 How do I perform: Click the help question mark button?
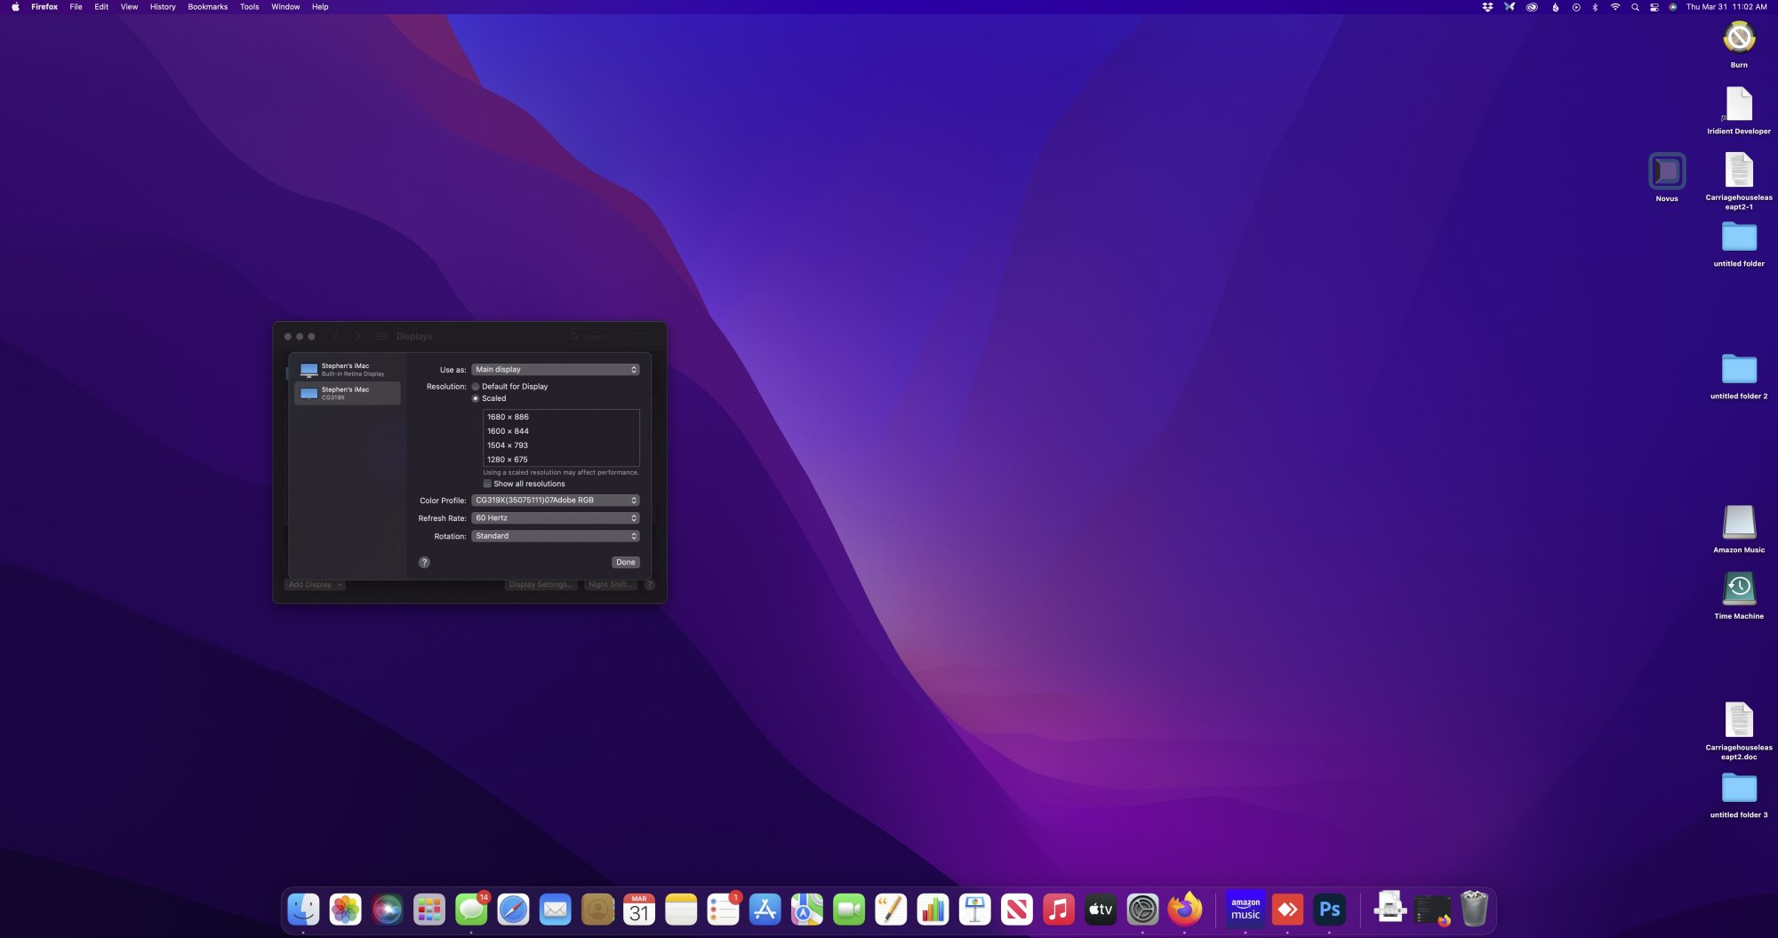click(424, 562)
